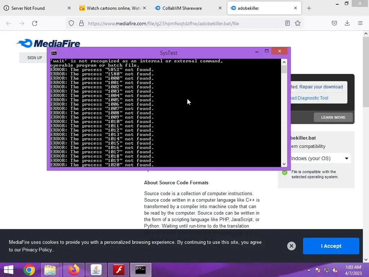Click the MediaFire logo
Image resolution: width=369 pixels, height=277 pixels.
point(48,43)
